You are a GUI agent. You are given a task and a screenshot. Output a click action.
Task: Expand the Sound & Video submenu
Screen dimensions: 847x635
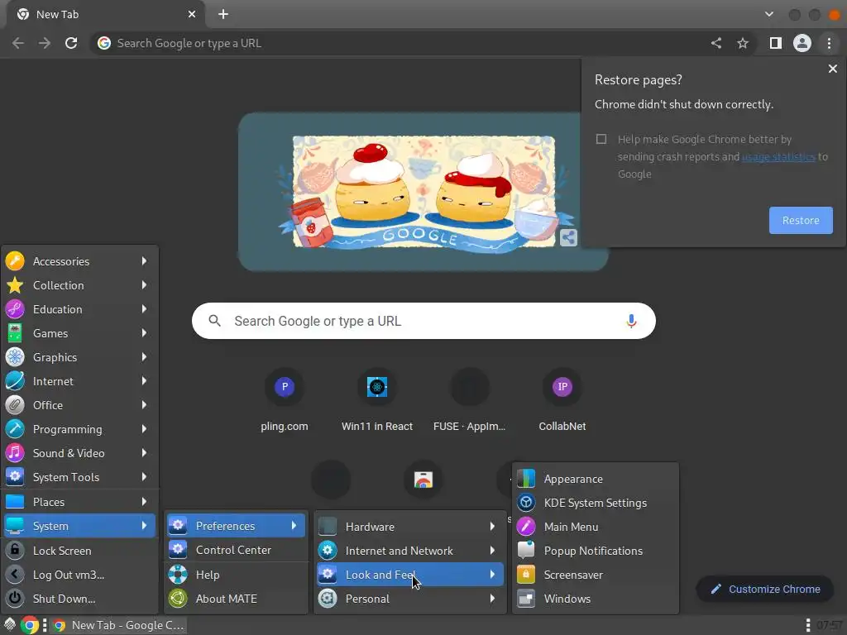79,453
